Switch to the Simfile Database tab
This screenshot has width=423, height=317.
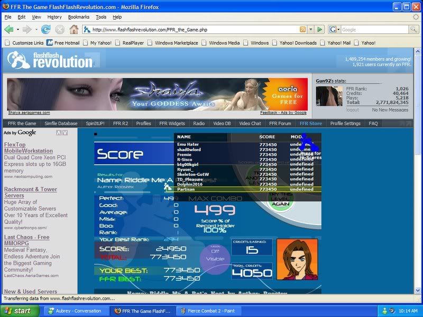[x=61, y=123]
